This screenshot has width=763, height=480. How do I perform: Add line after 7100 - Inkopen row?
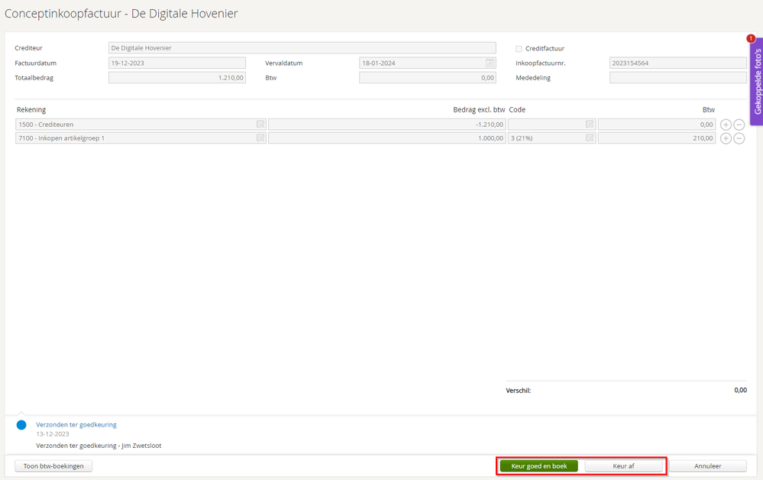(x=726, y=139)
